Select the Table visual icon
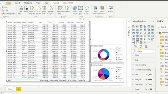Viewport: 168px width, 94px height. 137,39
